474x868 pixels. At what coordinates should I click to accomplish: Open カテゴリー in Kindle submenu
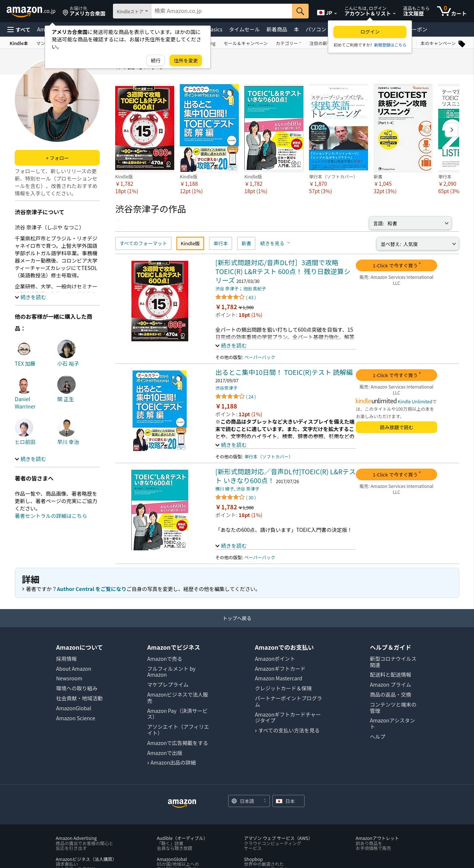pyautogui.click(x=288, y=44)
